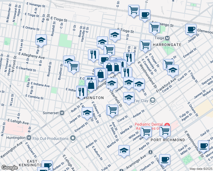Image resolution: width=213 pixels, height=171 pixels.
Task: Select the shopping cart marker left of Tioga station
Action: pyautogui.click(x=154, y=28)
